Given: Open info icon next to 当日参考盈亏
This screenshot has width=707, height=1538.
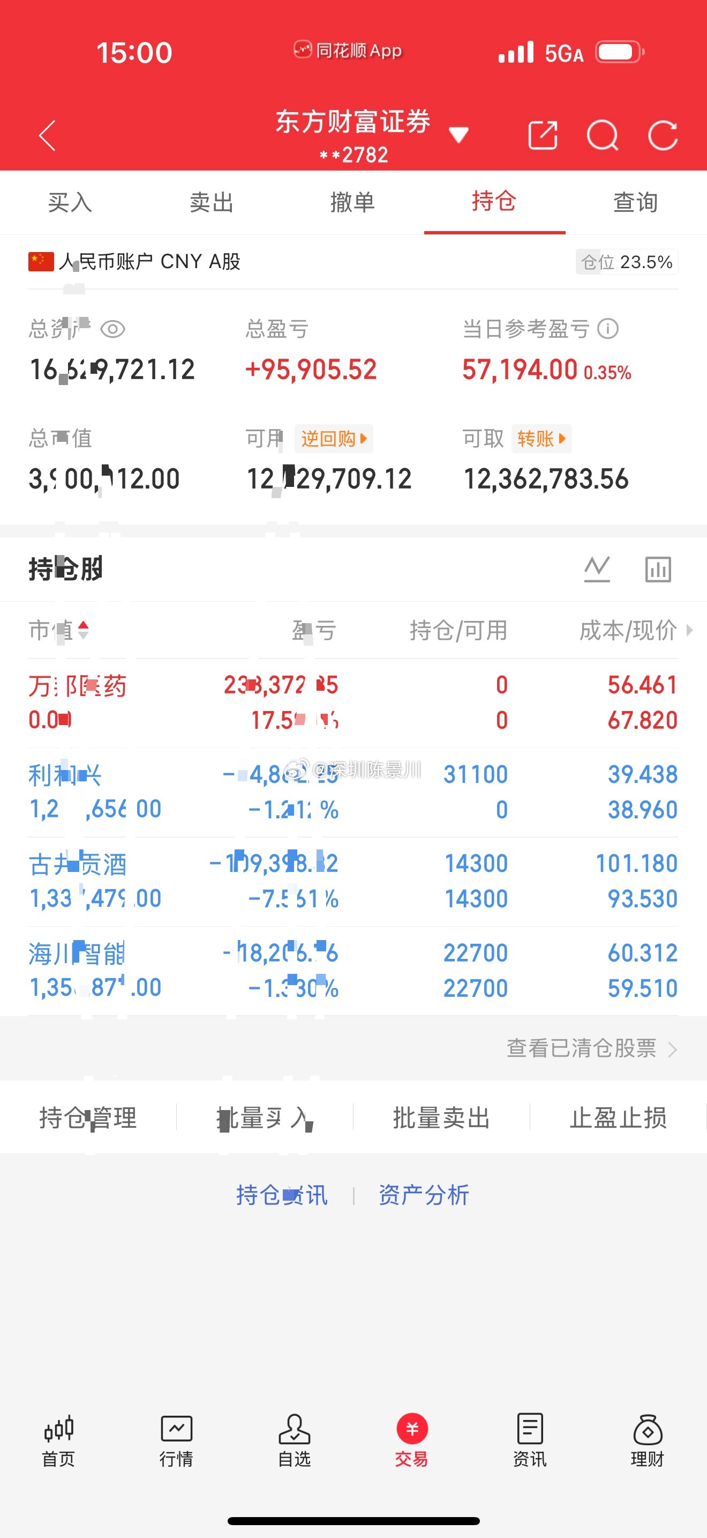Looking at the screenshot, I should 608,328.
